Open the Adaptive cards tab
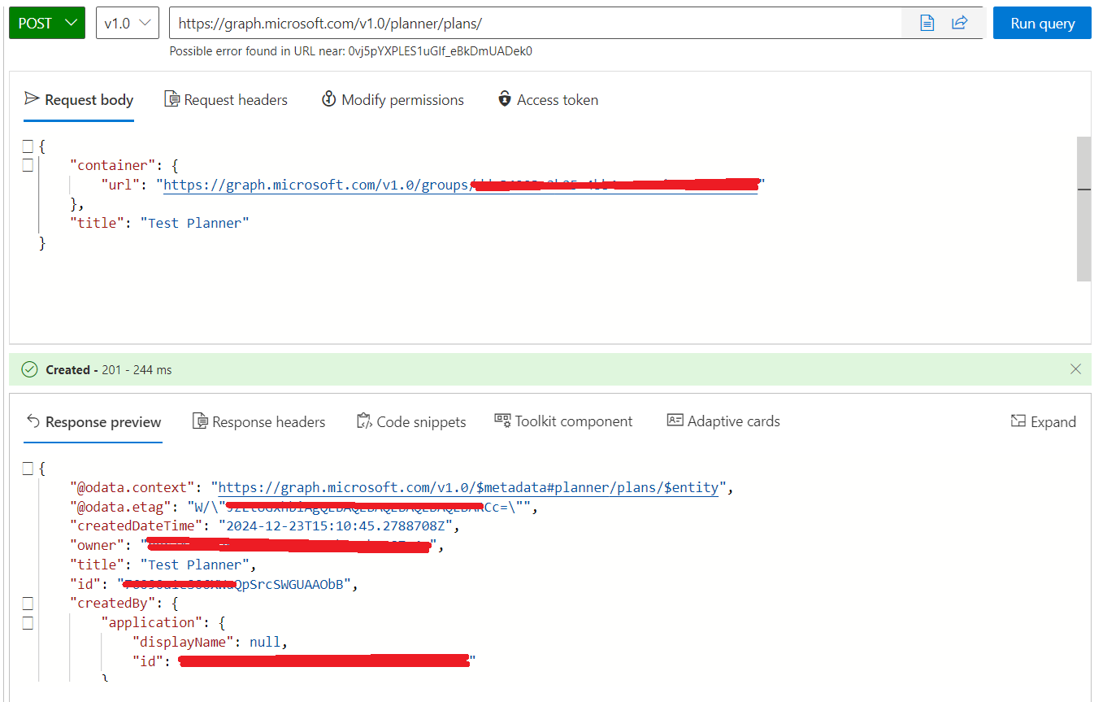The height and width of the screenshot is (702, 1094). point(723,421)
